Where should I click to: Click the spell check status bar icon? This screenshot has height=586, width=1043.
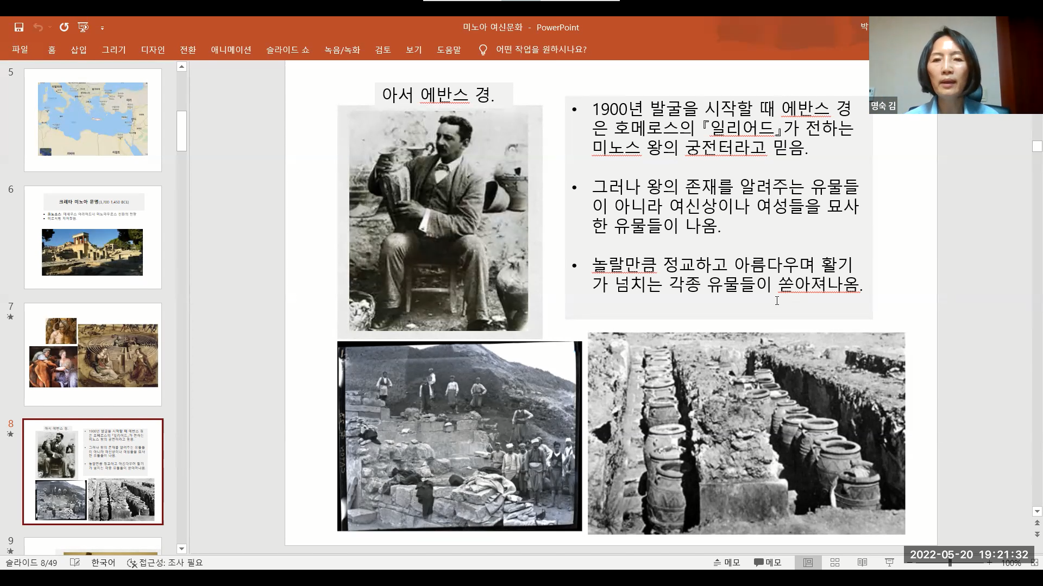[x=75, y=563]
